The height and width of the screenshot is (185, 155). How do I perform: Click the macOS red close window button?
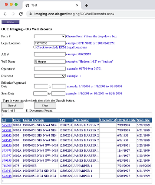(x=6, y=4)
